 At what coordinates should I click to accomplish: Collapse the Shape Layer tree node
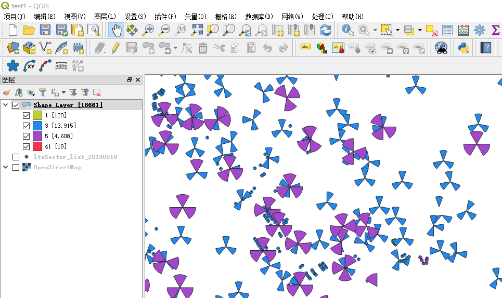[5, 105]
